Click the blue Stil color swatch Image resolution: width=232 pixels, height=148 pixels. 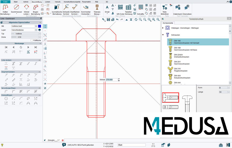tap(39, 26)
